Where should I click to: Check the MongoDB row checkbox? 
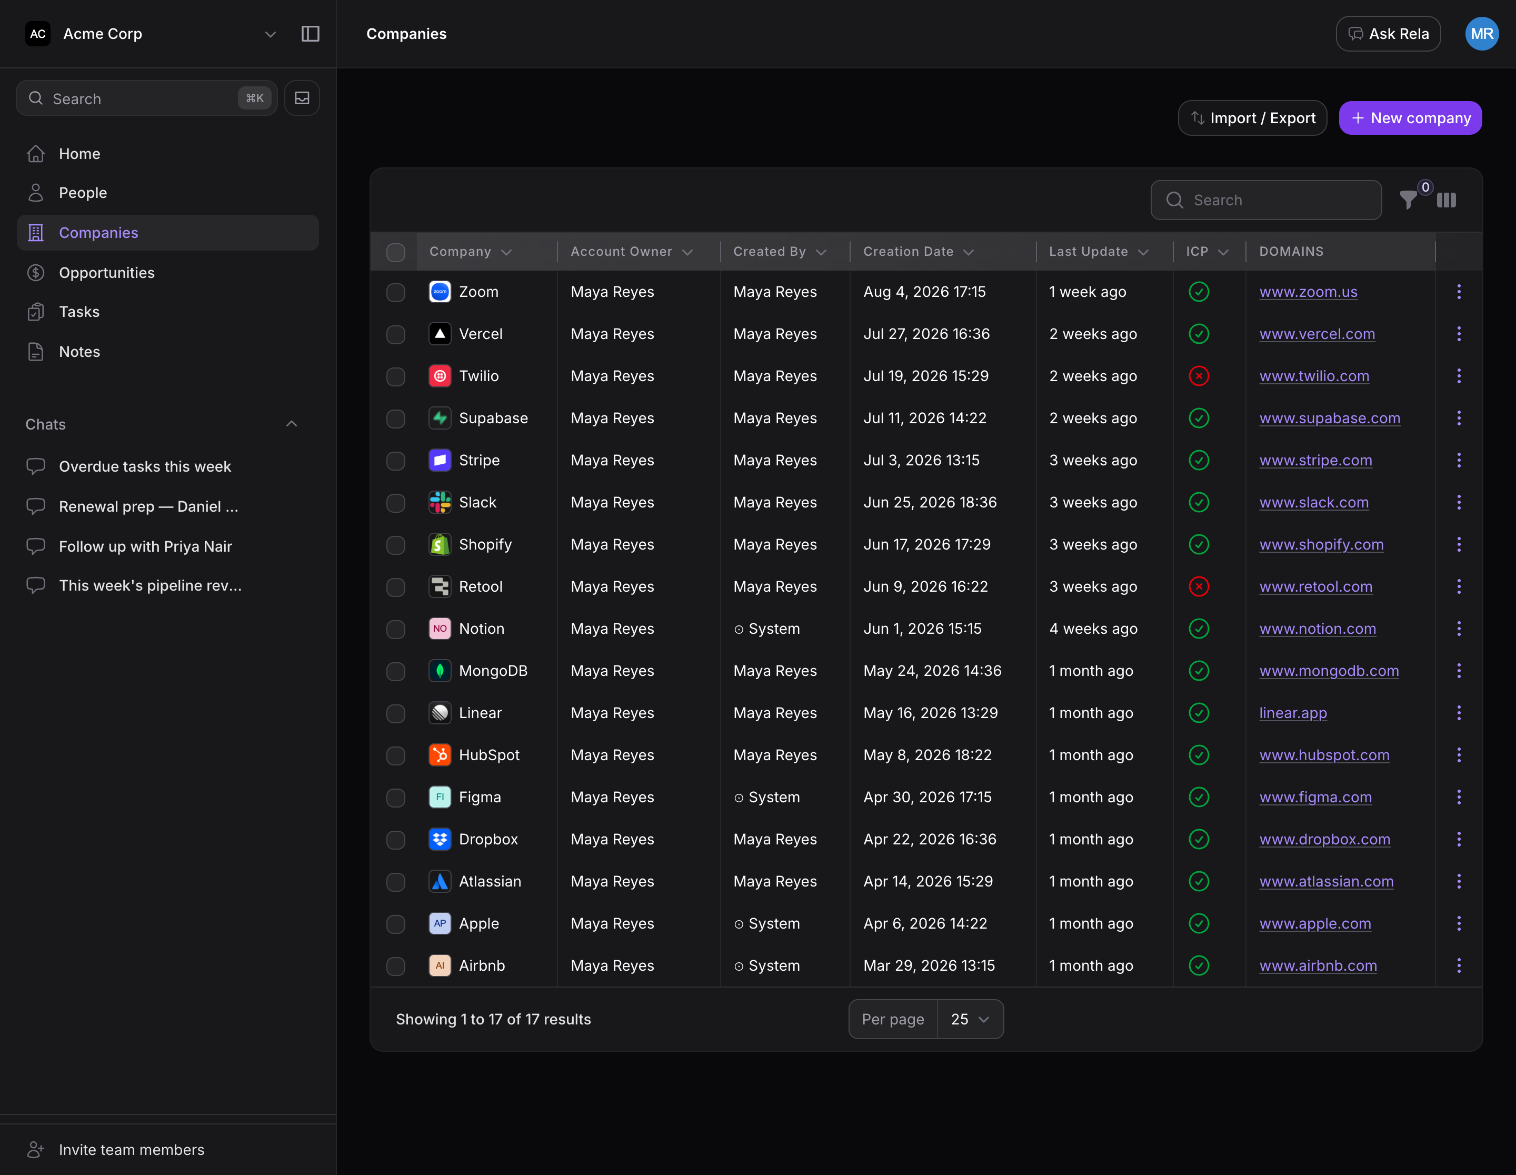click(x=396, y=671)
